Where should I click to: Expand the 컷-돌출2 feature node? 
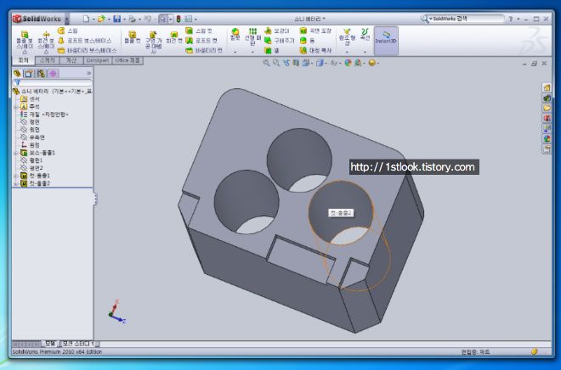click(x=16, y=183)
